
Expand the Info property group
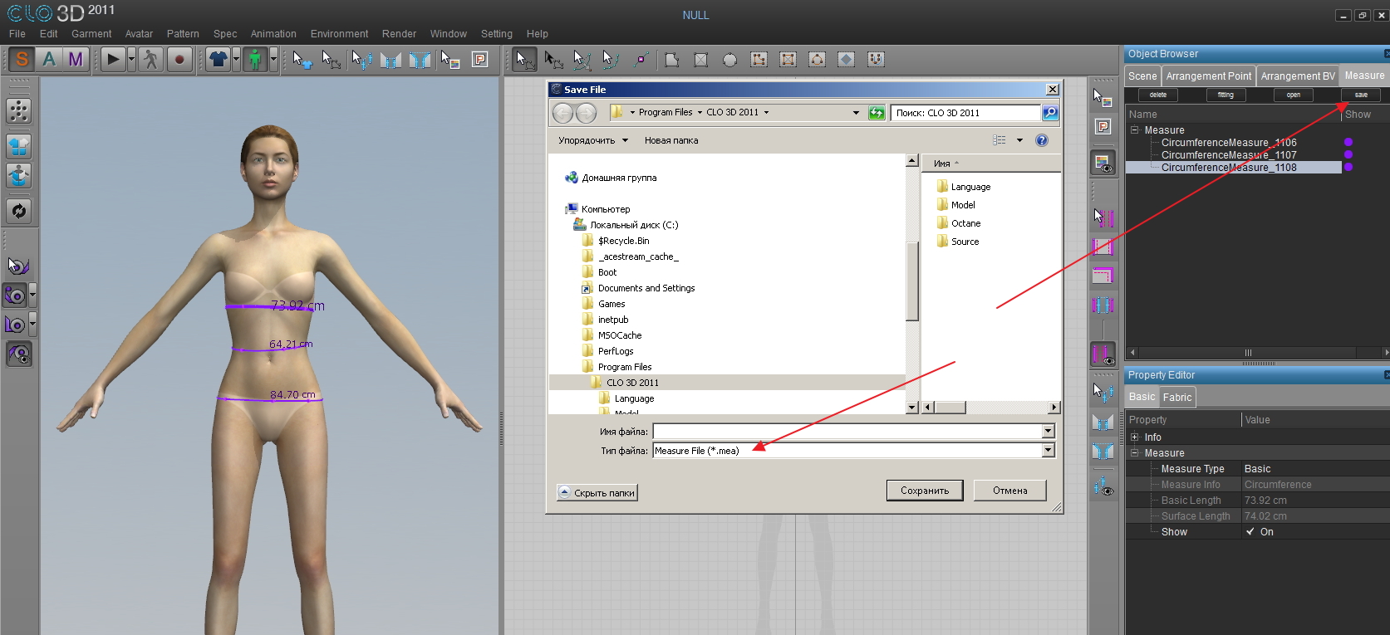(x=1135, y=437)
